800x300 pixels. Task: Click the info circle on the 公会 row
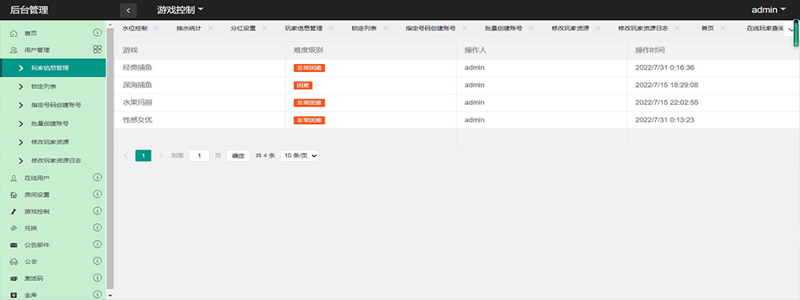[x=97, y=262]
